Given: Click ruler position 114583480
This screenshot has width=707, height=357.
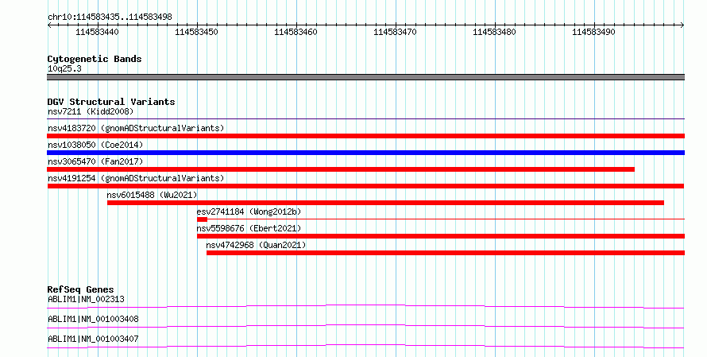Looking at the screenshot, I should (x=495, y=32).
